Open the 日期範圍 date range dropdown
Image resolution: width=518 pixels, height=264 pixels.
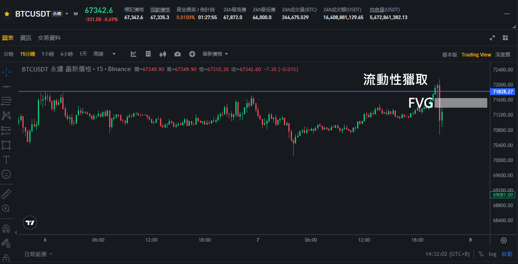(x=39, y=254)
